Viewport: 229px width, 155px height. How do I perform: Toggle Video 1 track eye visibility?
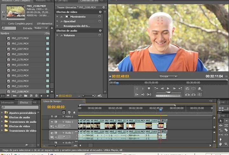(x=52, y=121)
